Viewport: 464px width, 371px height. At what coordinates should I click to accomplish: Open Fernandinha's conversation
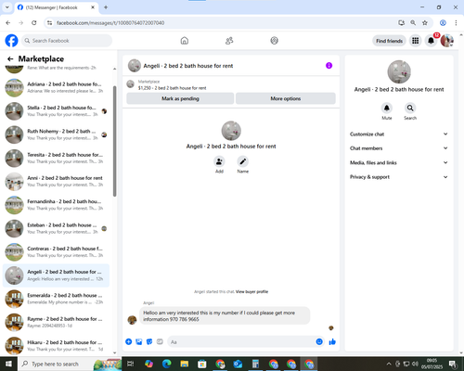point(56,205)
